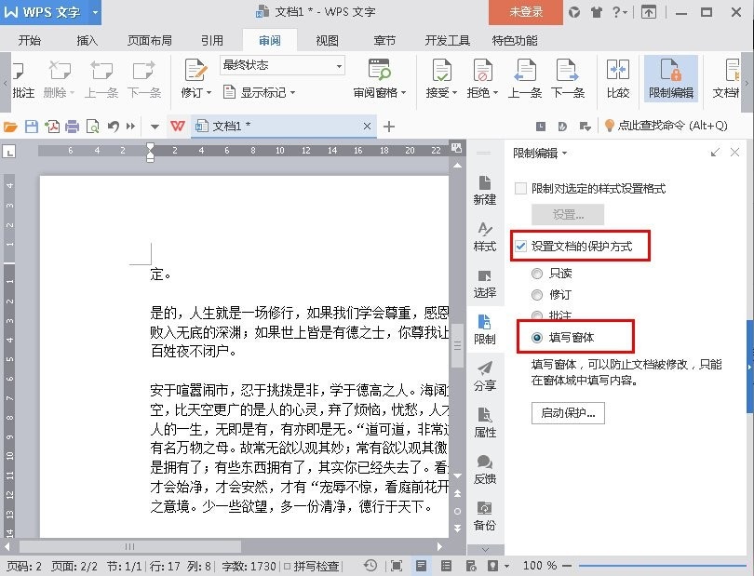The image size is (754, 576).
Task: Open the 分享 sharing panel
Action: coord(485,379)
